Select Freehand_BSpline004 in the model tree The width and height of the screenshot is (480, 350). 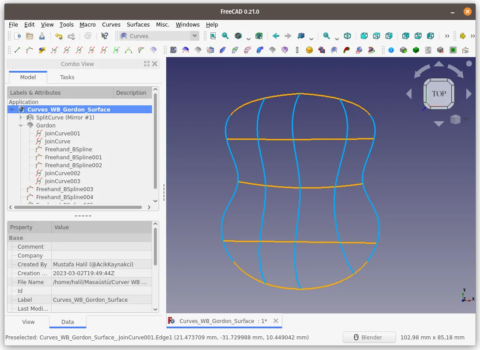pos(65,197)
